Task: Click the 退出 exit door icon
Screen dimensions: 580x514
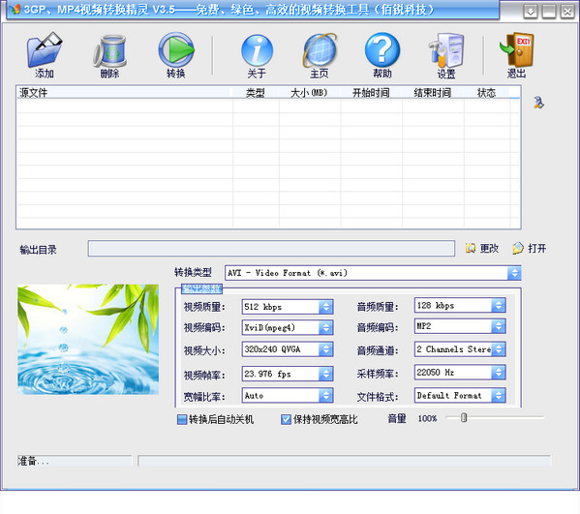Action: click(x=516, y=50)
